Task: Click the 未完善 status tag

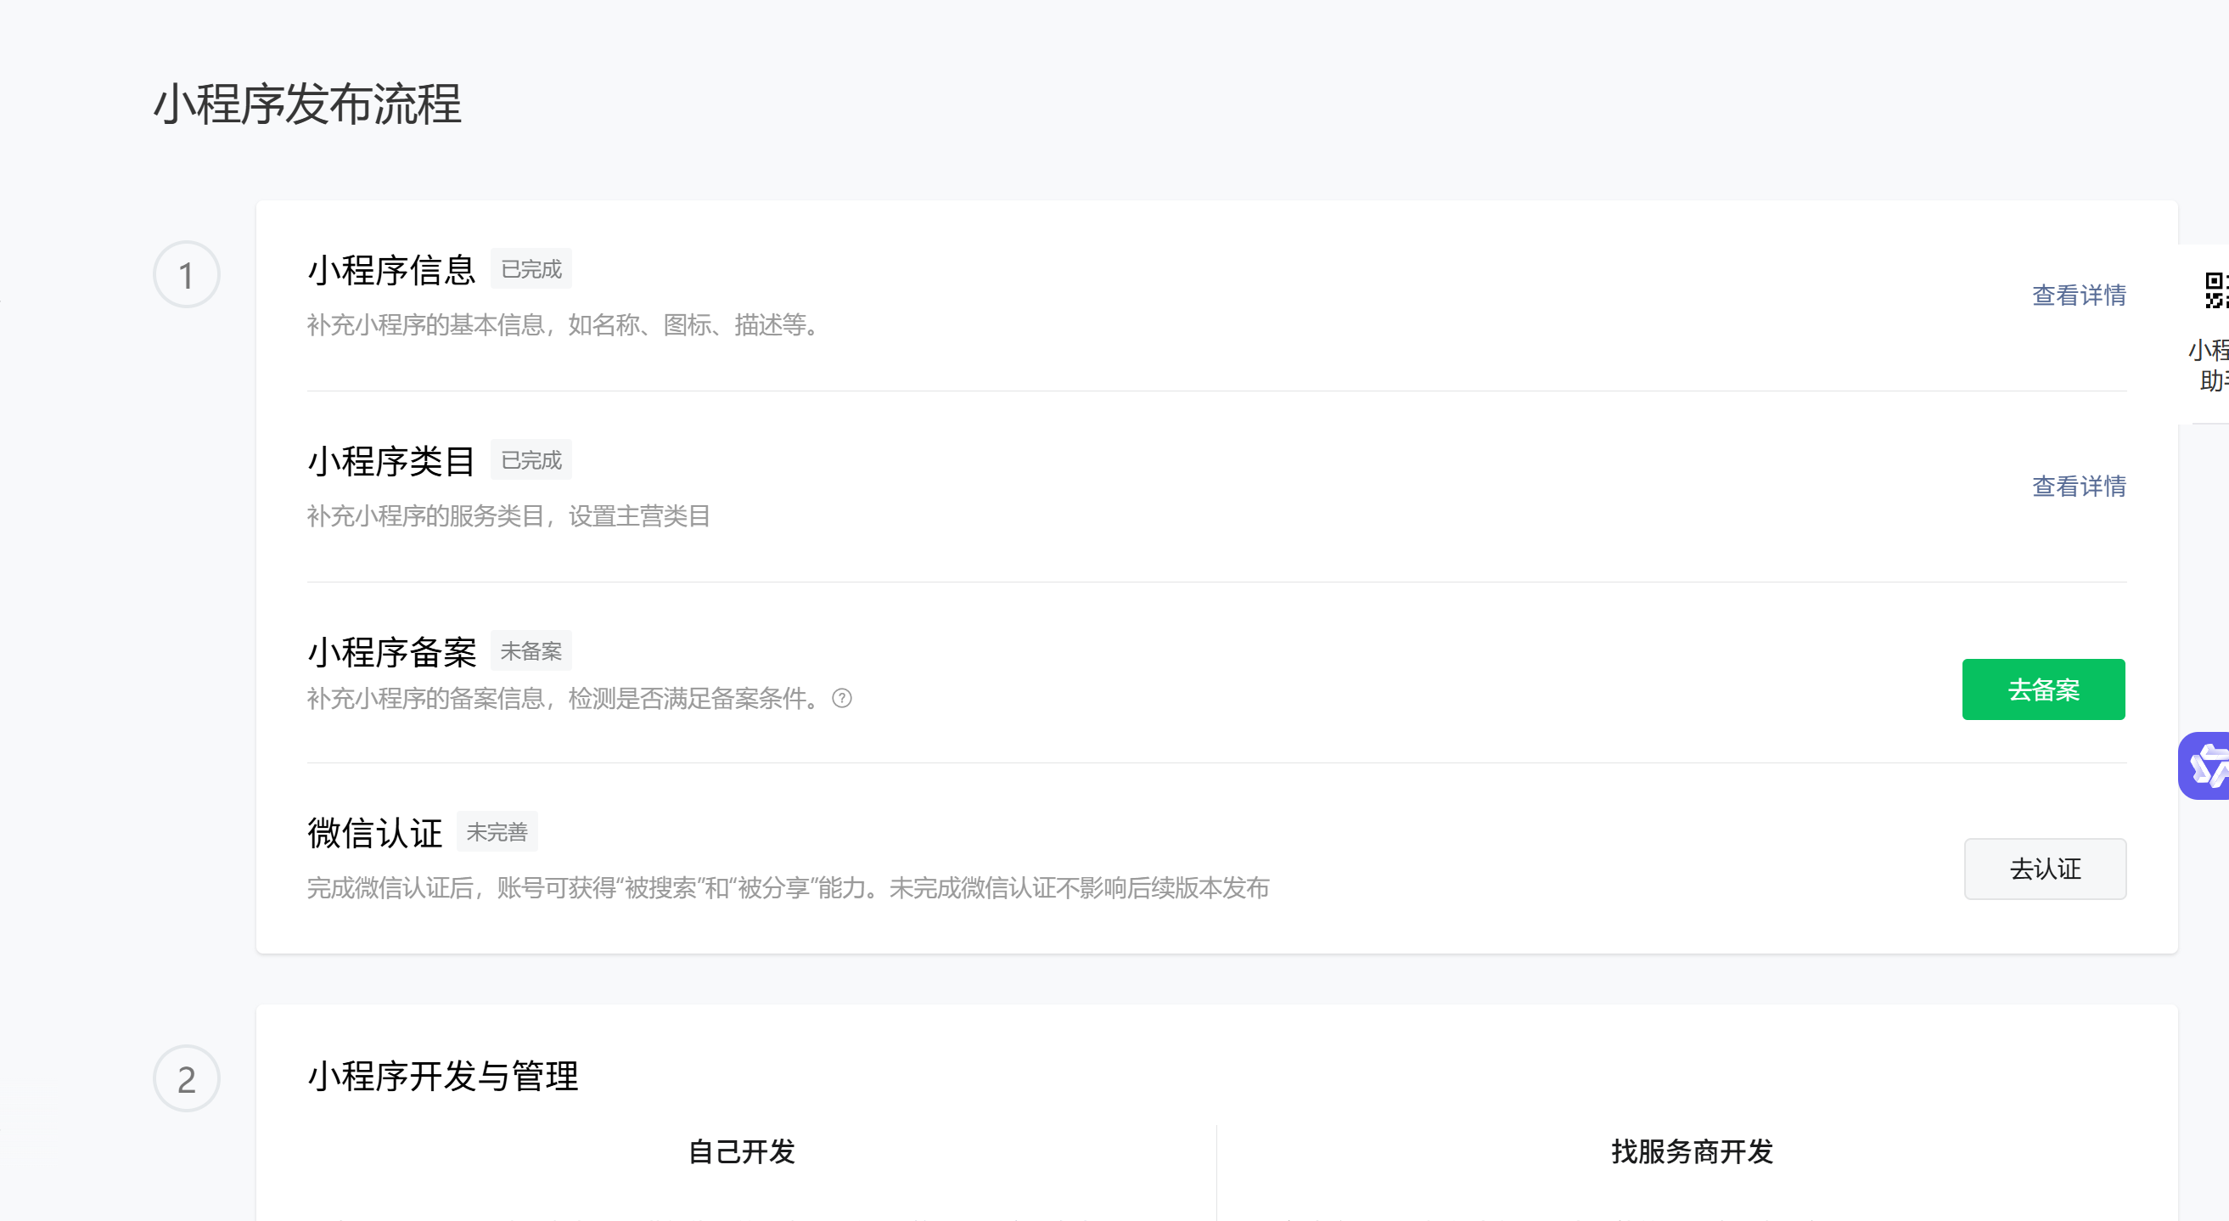Action: (497, 831)
